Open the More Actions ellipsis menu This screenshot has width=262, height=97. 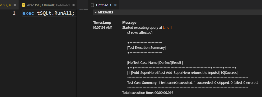pos(81,5)
